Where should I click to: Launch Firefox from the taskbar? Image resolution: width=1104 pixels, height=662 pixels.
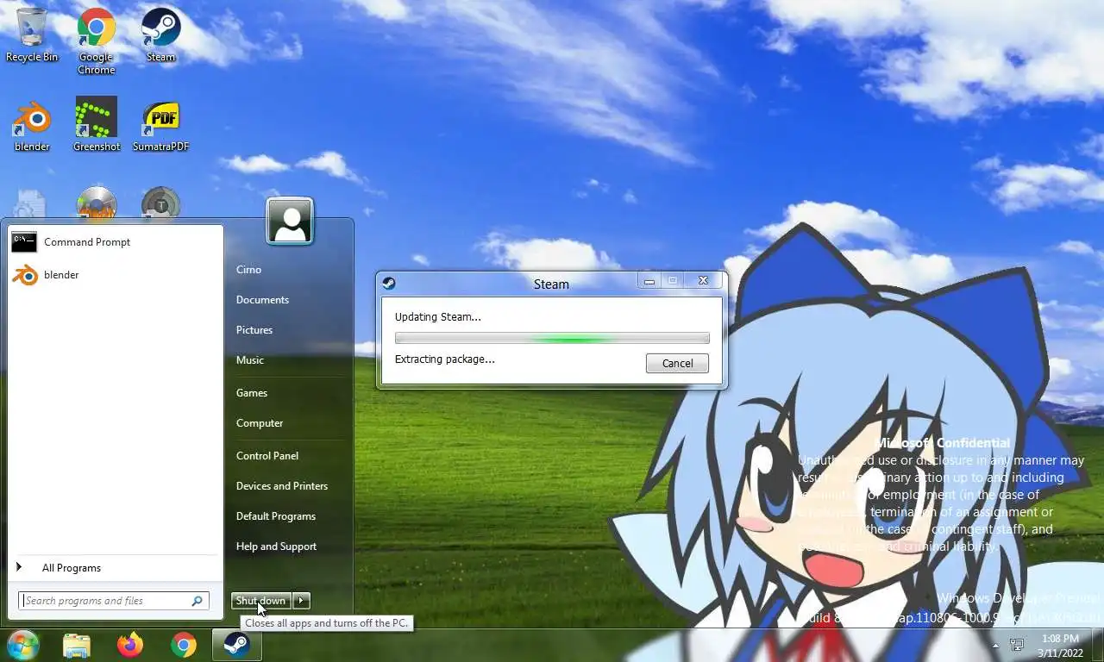click(x=130, y=645)
